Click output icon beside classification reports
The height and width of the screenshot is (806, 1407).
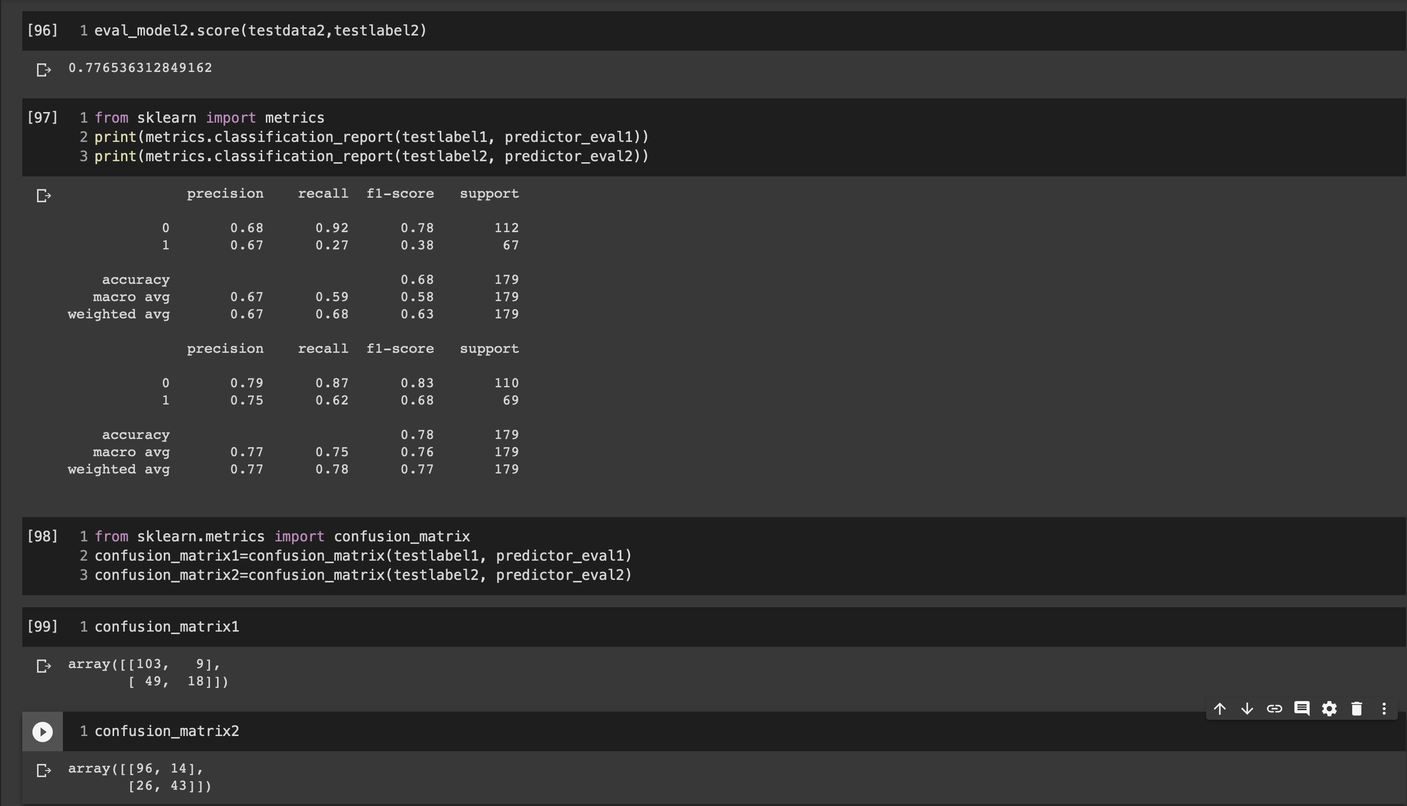(x=44, y=195)
